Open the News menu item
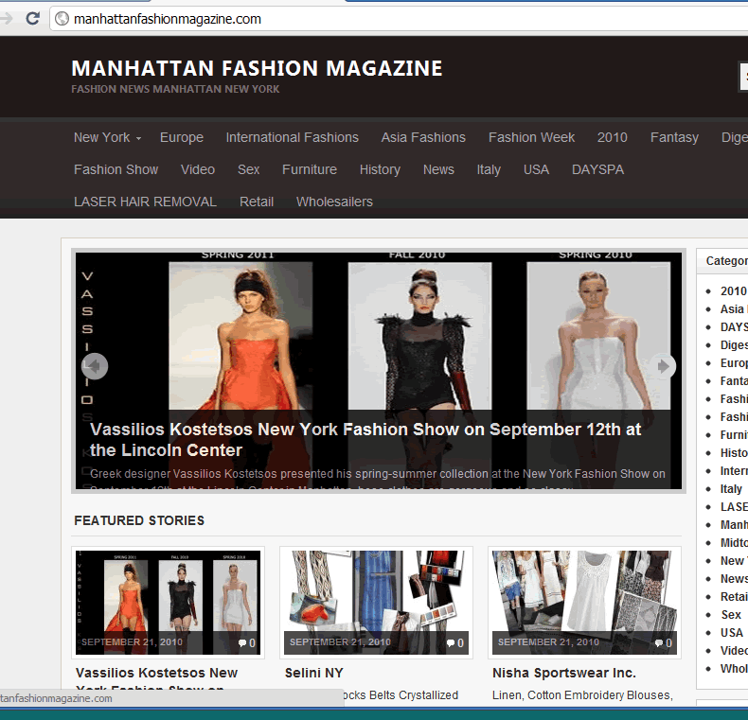 coord(438,169)
